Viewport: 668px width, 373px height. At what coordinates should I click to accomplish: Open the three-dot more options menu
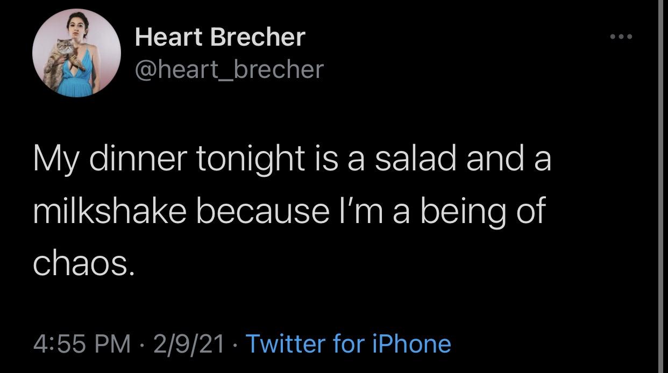pos(622,38)
